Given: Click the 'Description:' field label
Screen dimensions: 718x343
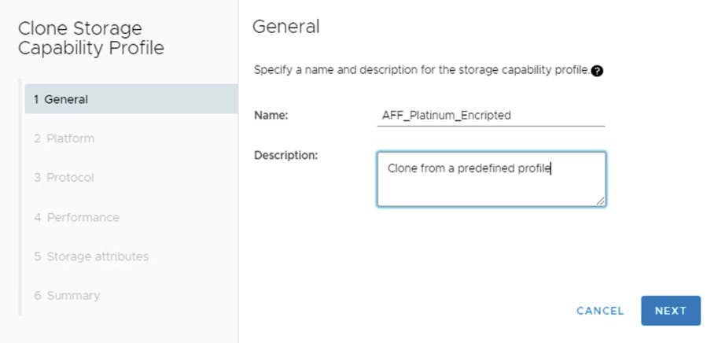Looking at the screenshot, I should pos(285,155).
